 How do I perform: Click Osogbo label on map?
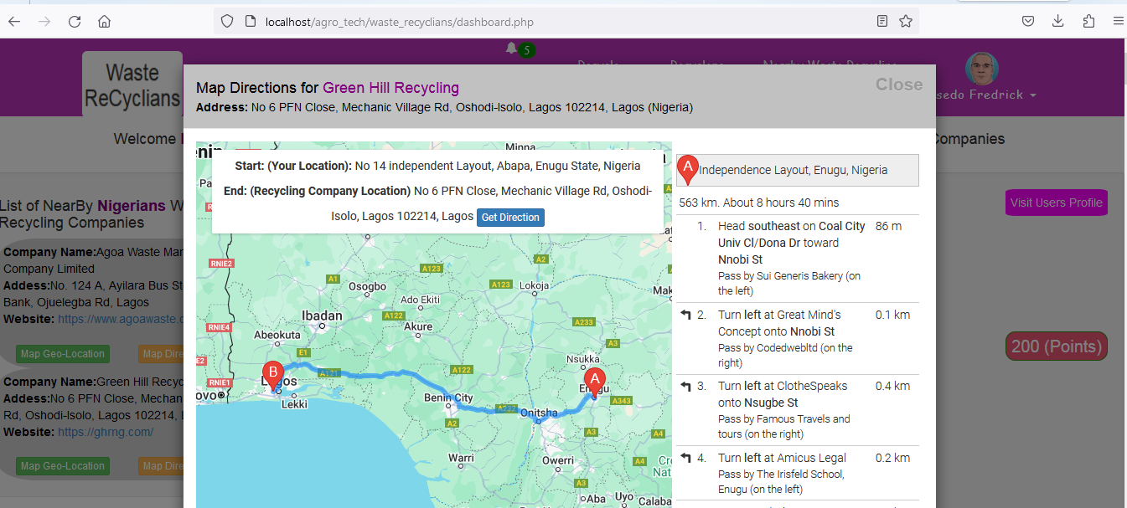368,285
